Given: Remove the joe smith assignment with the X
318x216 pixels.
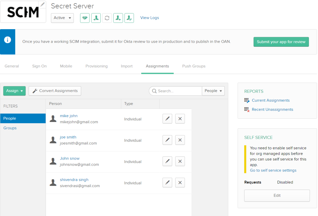Looking at the screenshot, I should coord(180,140).
